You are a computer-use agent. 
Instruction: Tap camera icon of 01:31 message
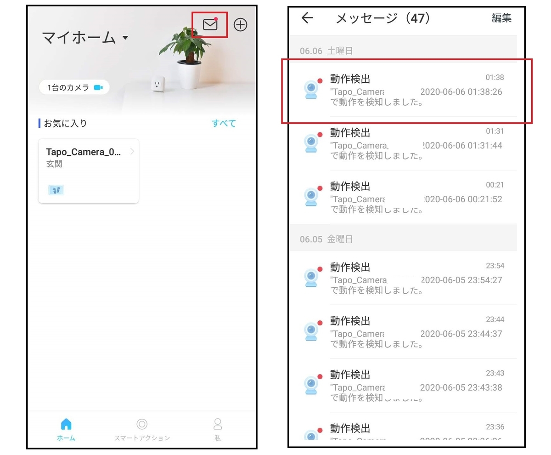(312, 143)
